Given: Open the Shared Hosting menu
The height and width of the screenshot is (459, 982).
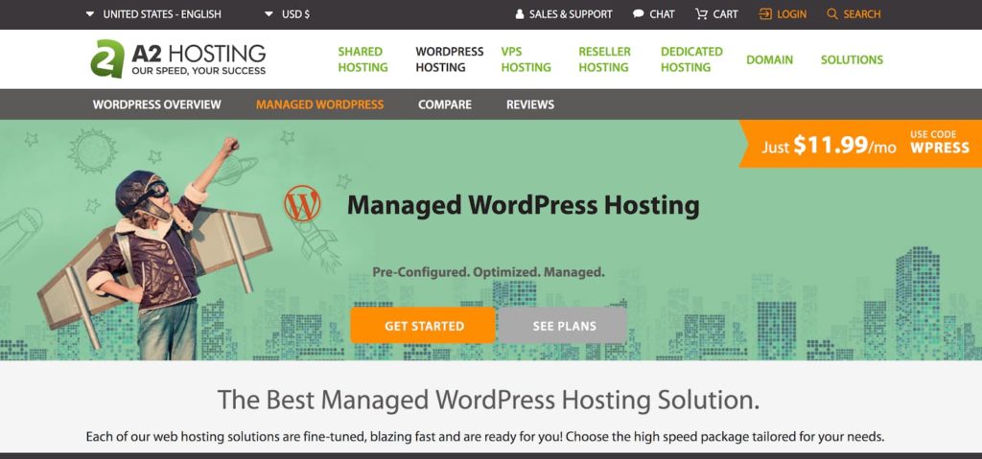Looking at the screenshot, I should tap(362, 59).
